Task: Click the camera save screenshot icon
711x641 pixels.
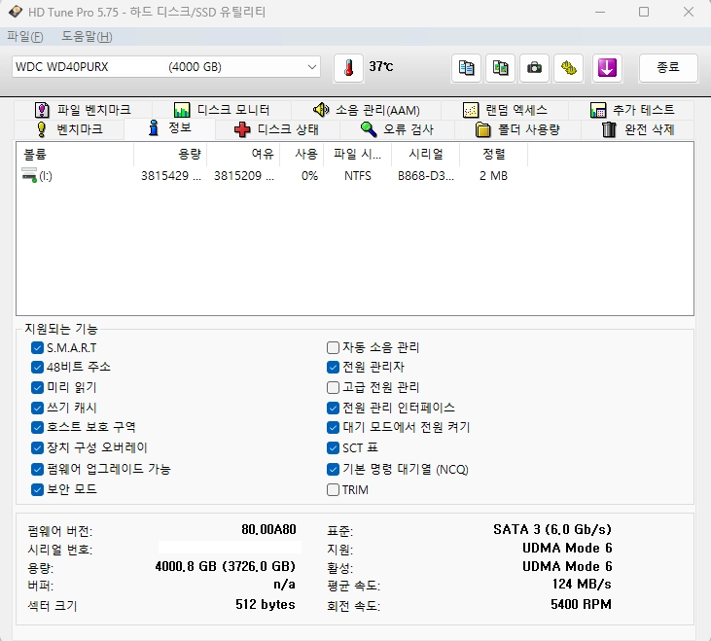Action: point(534,68)
